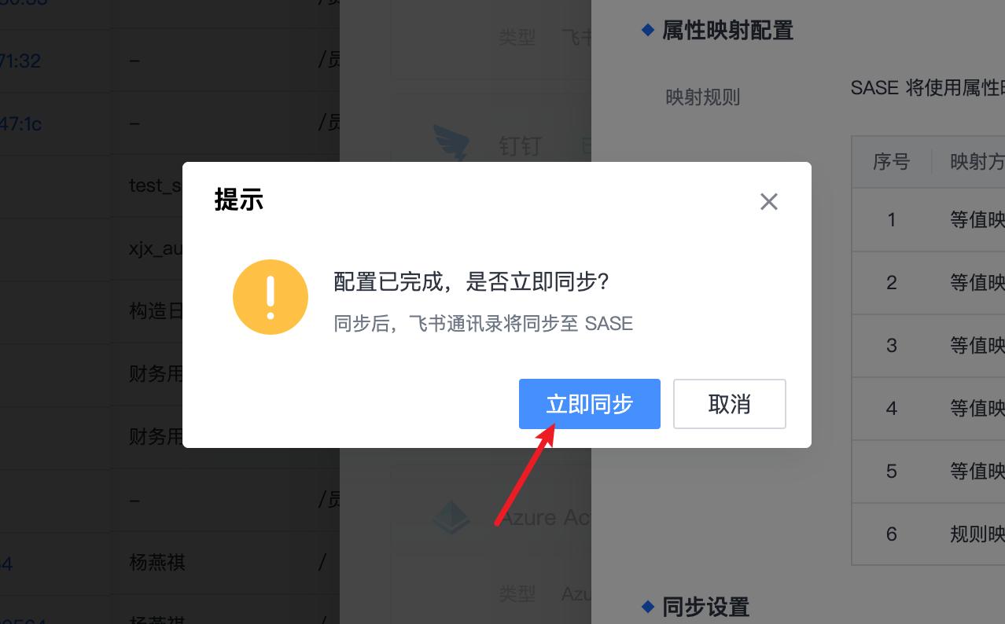Click the 71:32 link in the list

[20, 61]
